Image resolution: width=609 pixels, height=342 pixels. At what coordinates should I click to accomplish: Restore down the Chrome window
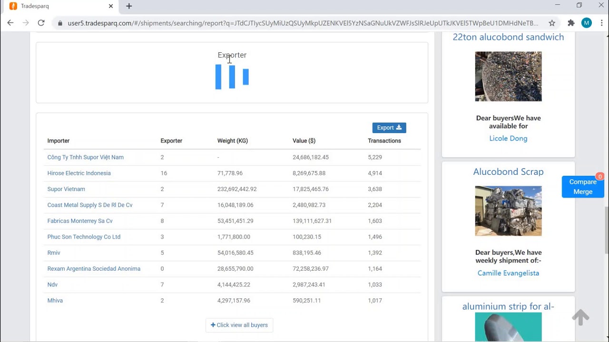click(579, 5)
